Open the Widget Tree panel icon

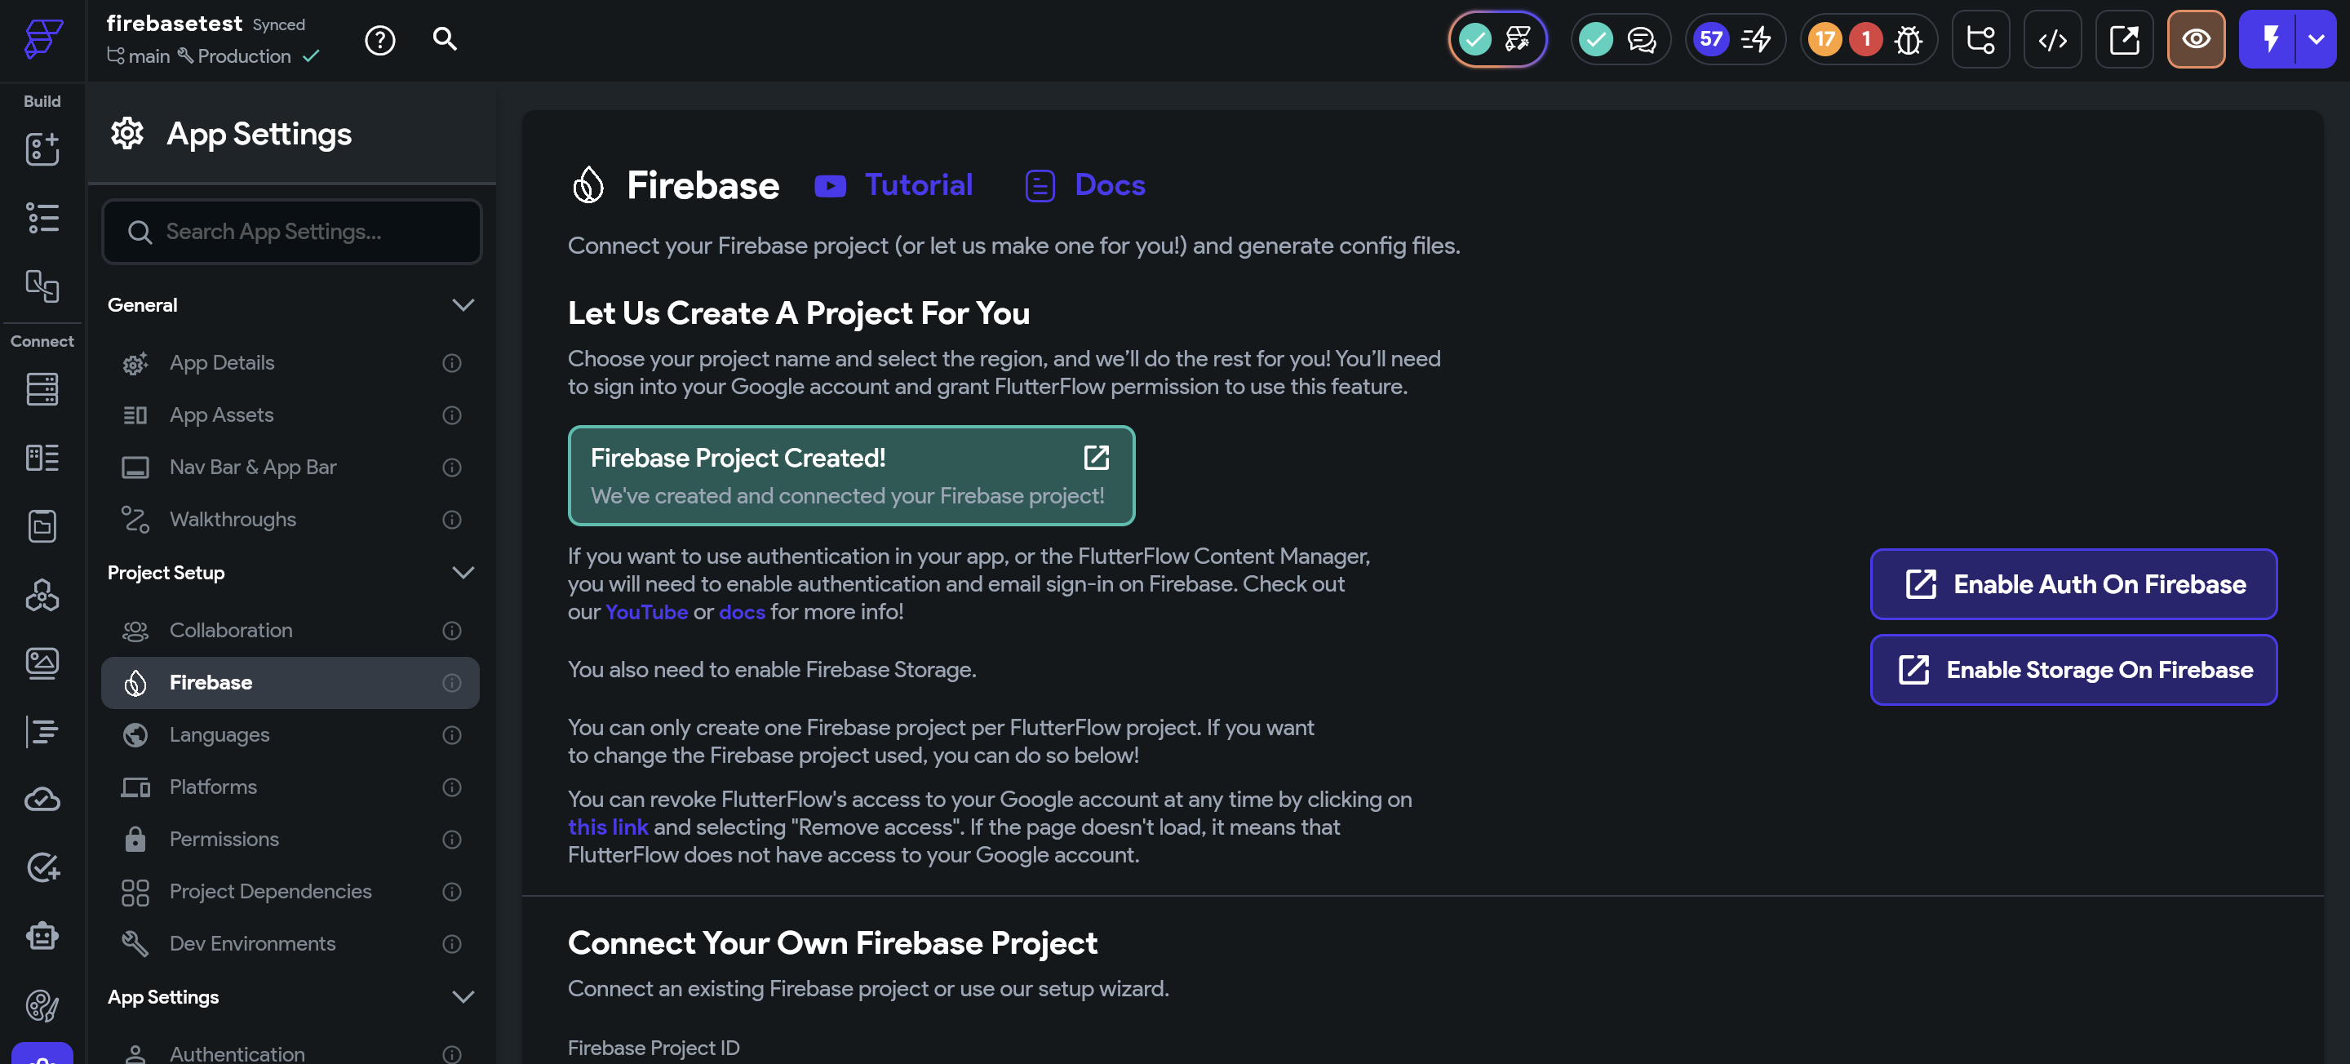42,218
